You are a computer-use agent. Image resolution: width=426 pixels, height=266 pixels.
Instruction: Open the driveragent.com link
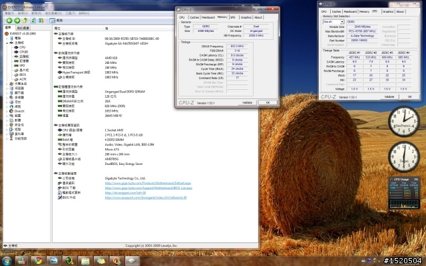point(125,193)
